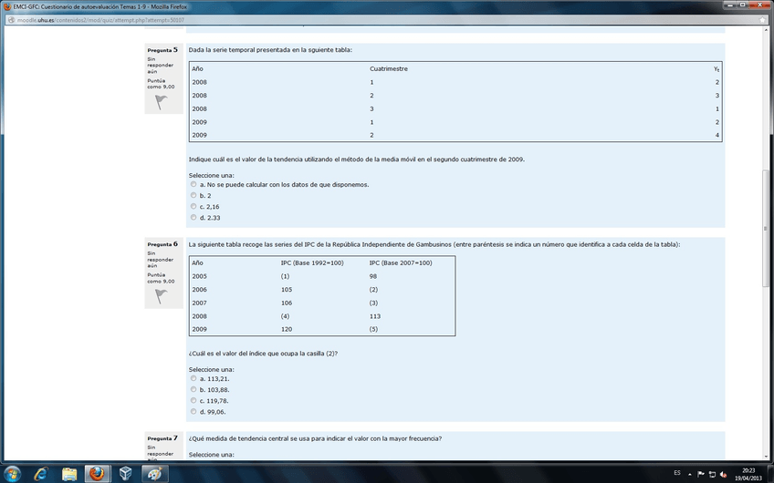This screenshot has width=774, height=483.
Task: Select answer 'b. 2' in question 5
Action: (x=193, y=195)
